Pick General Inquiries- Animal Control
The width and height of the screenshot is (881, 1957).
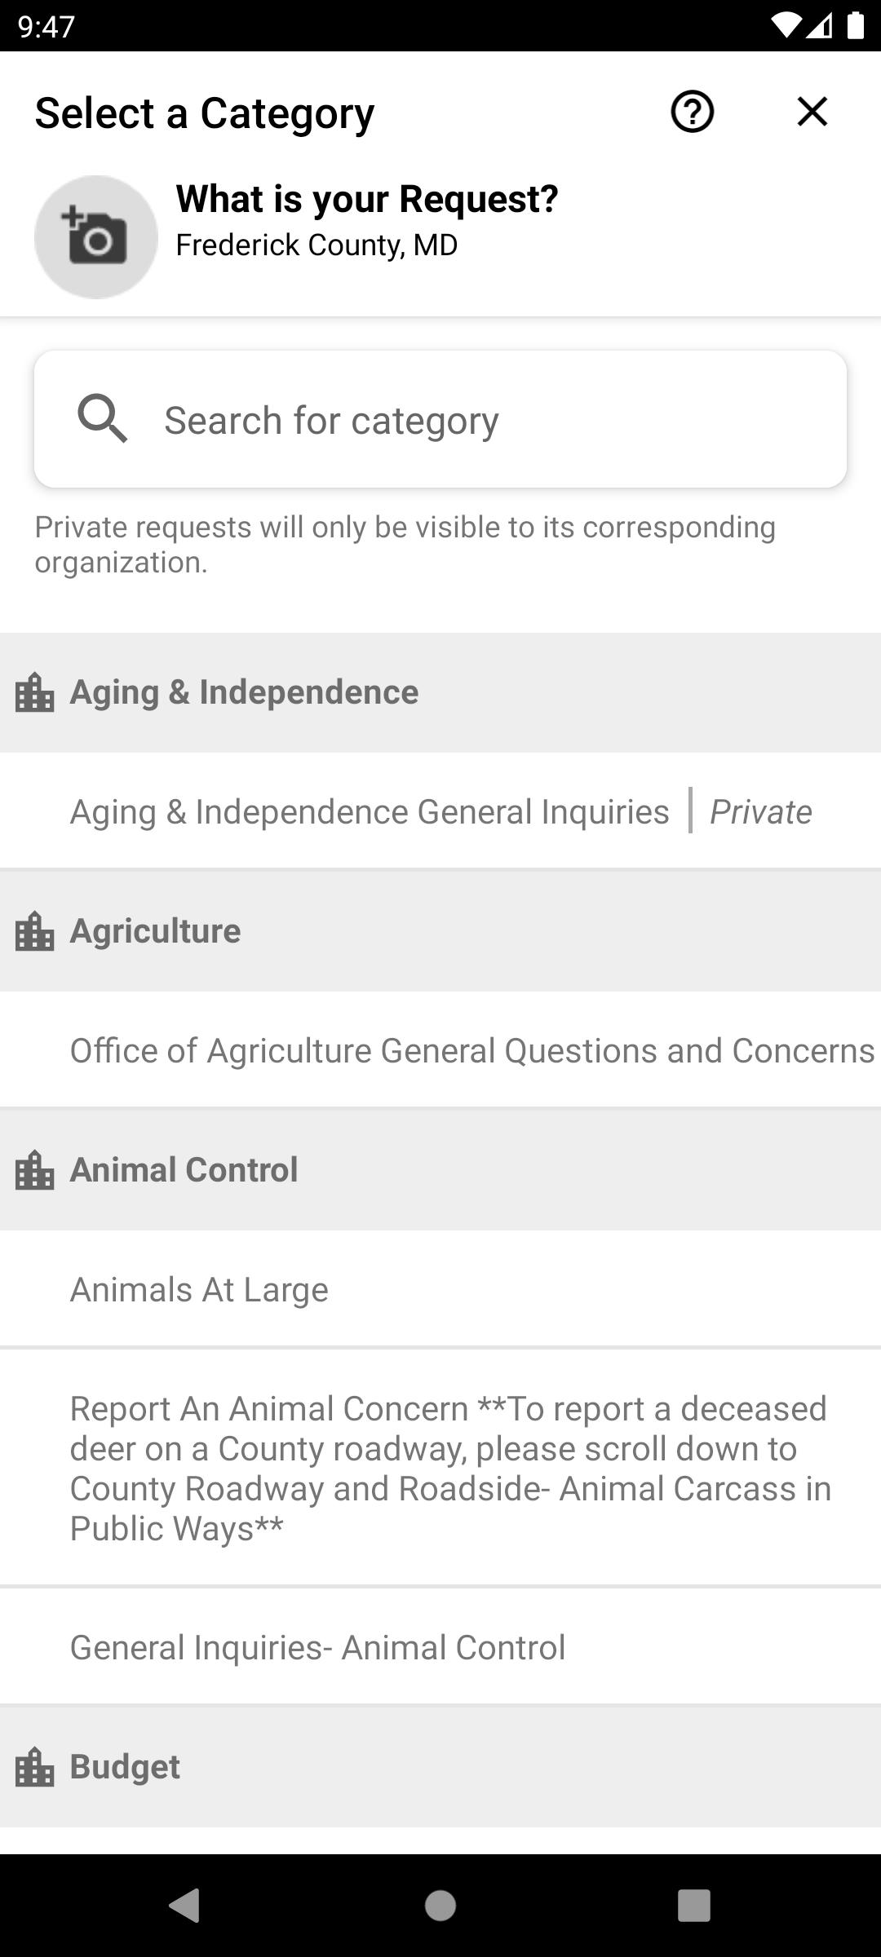point(318,1647)
